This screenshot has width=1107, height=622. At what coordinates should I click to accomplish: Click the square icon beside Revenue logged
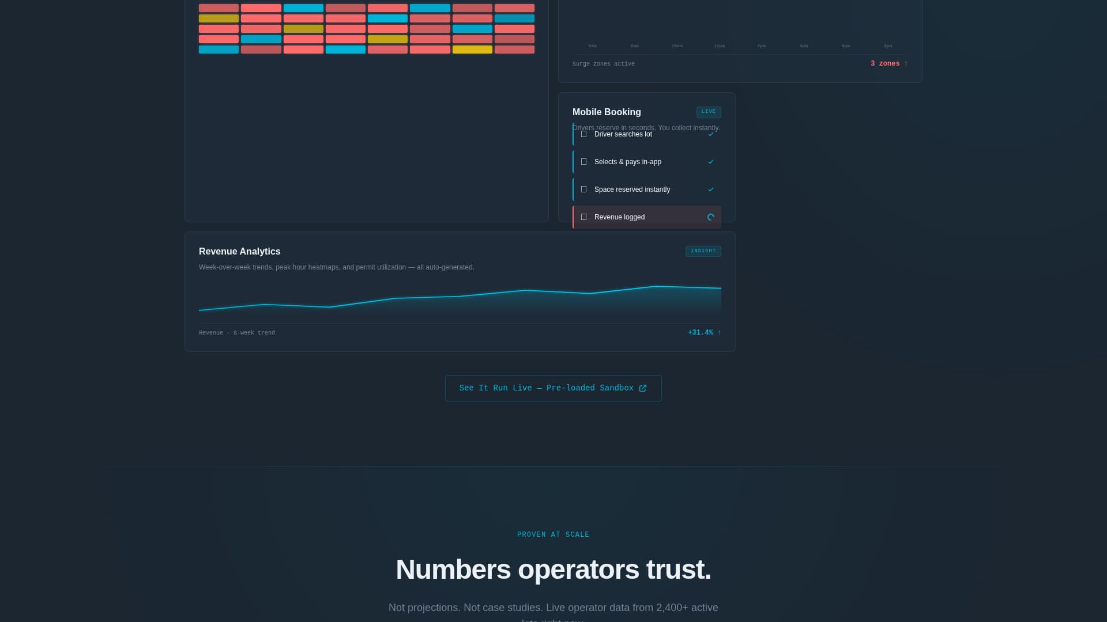(583, 217)
